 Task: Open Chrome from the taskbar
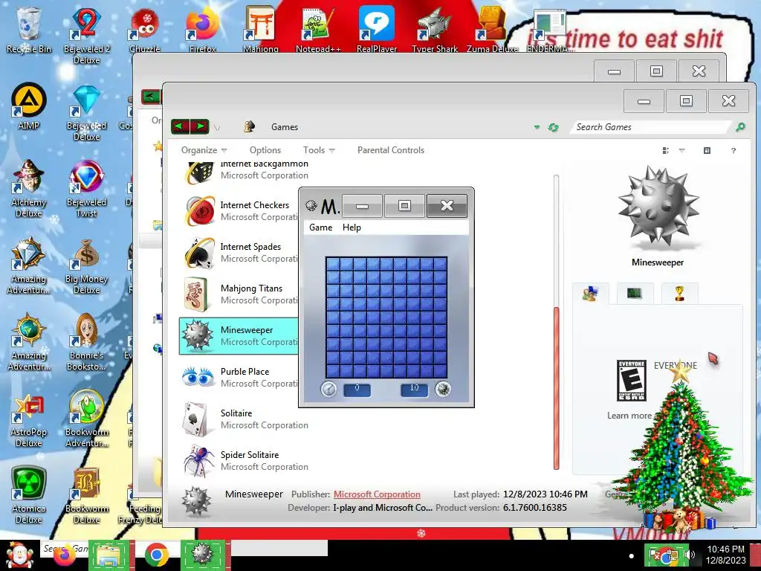pyautogui.click(x=156, y=555)
